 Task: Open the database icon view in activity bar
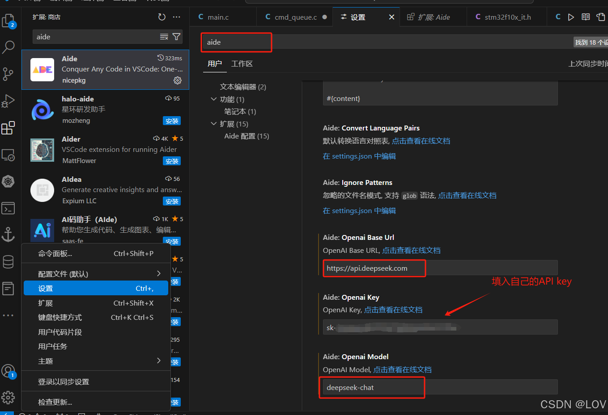[x=9, y=261]
